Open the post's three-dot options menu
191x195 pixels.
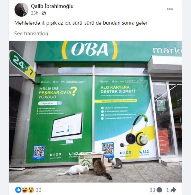coord(170,9)
